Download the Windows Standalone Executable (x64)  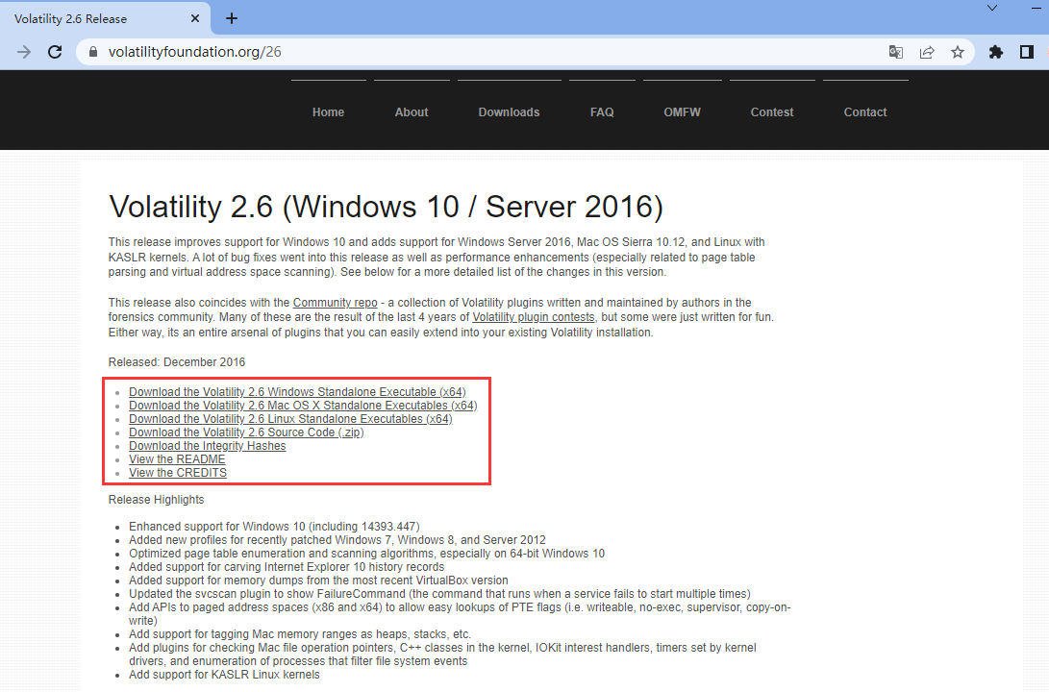[x=297, y=392]
